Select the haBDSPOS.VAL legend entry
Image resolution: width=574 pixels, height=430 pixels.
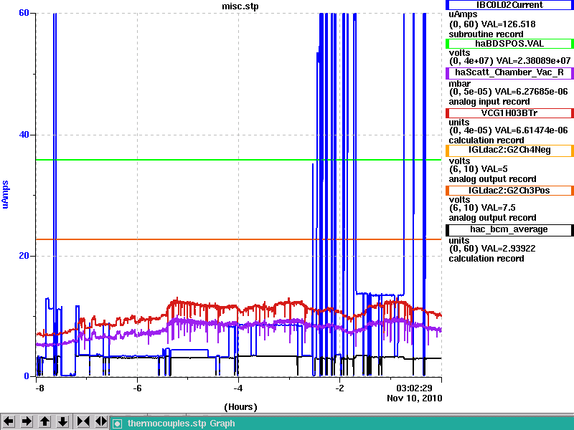coord(509,44)
